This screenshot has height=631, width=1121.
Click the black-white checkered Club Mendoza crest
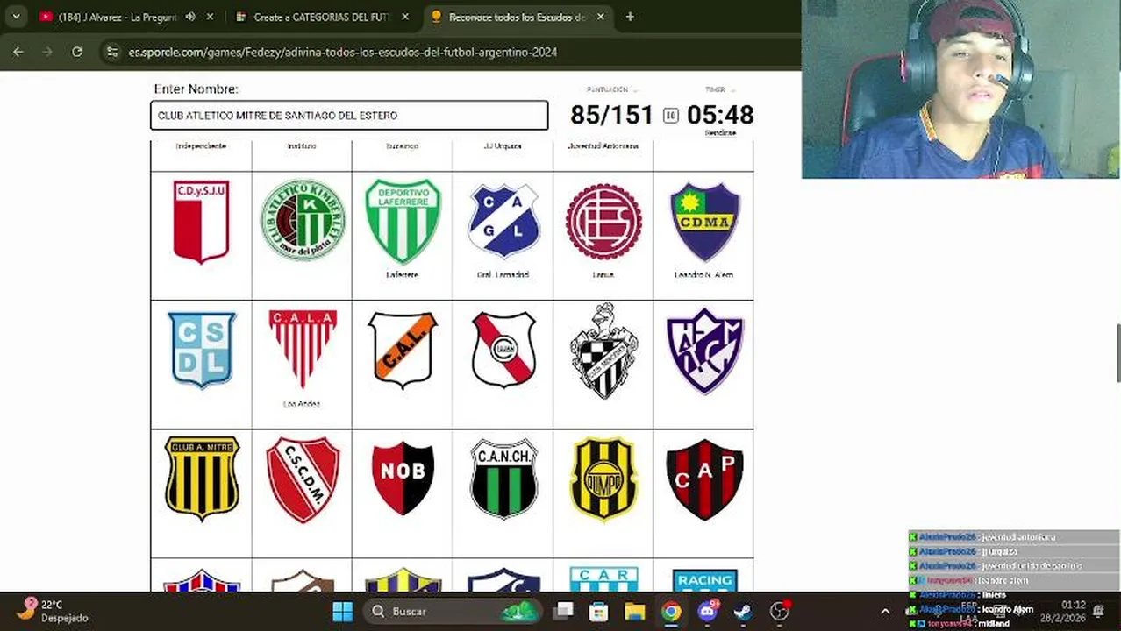pos(603,350)
